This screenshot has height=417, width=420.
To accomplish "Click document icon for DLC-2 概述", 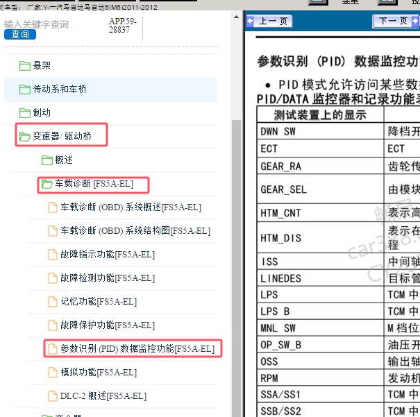I will (x=53, y=396).
